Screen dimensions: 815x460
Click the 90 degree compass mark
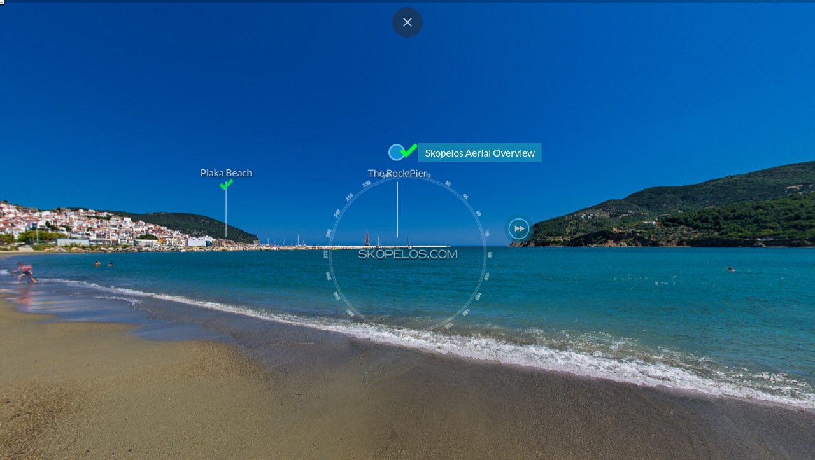point(489,254)
